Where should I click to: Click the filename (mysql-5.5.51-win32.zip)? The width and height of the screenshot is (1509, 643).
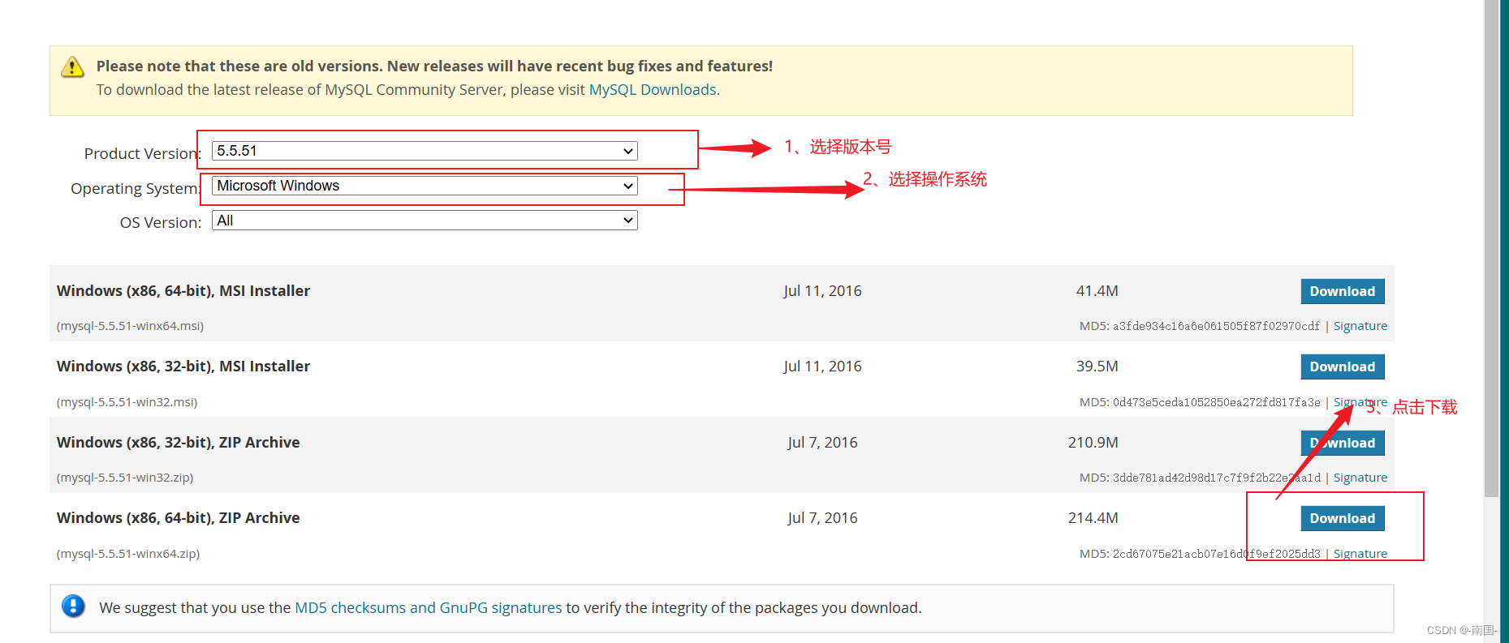click(x=125, y=478)
